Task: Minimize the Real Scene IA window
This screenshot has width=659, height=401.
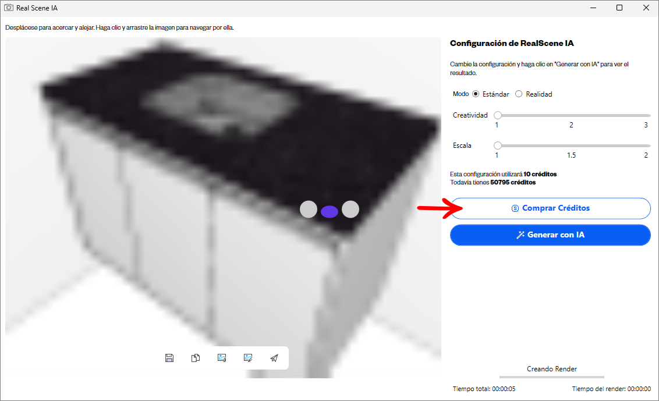Action: pos(593,8)
